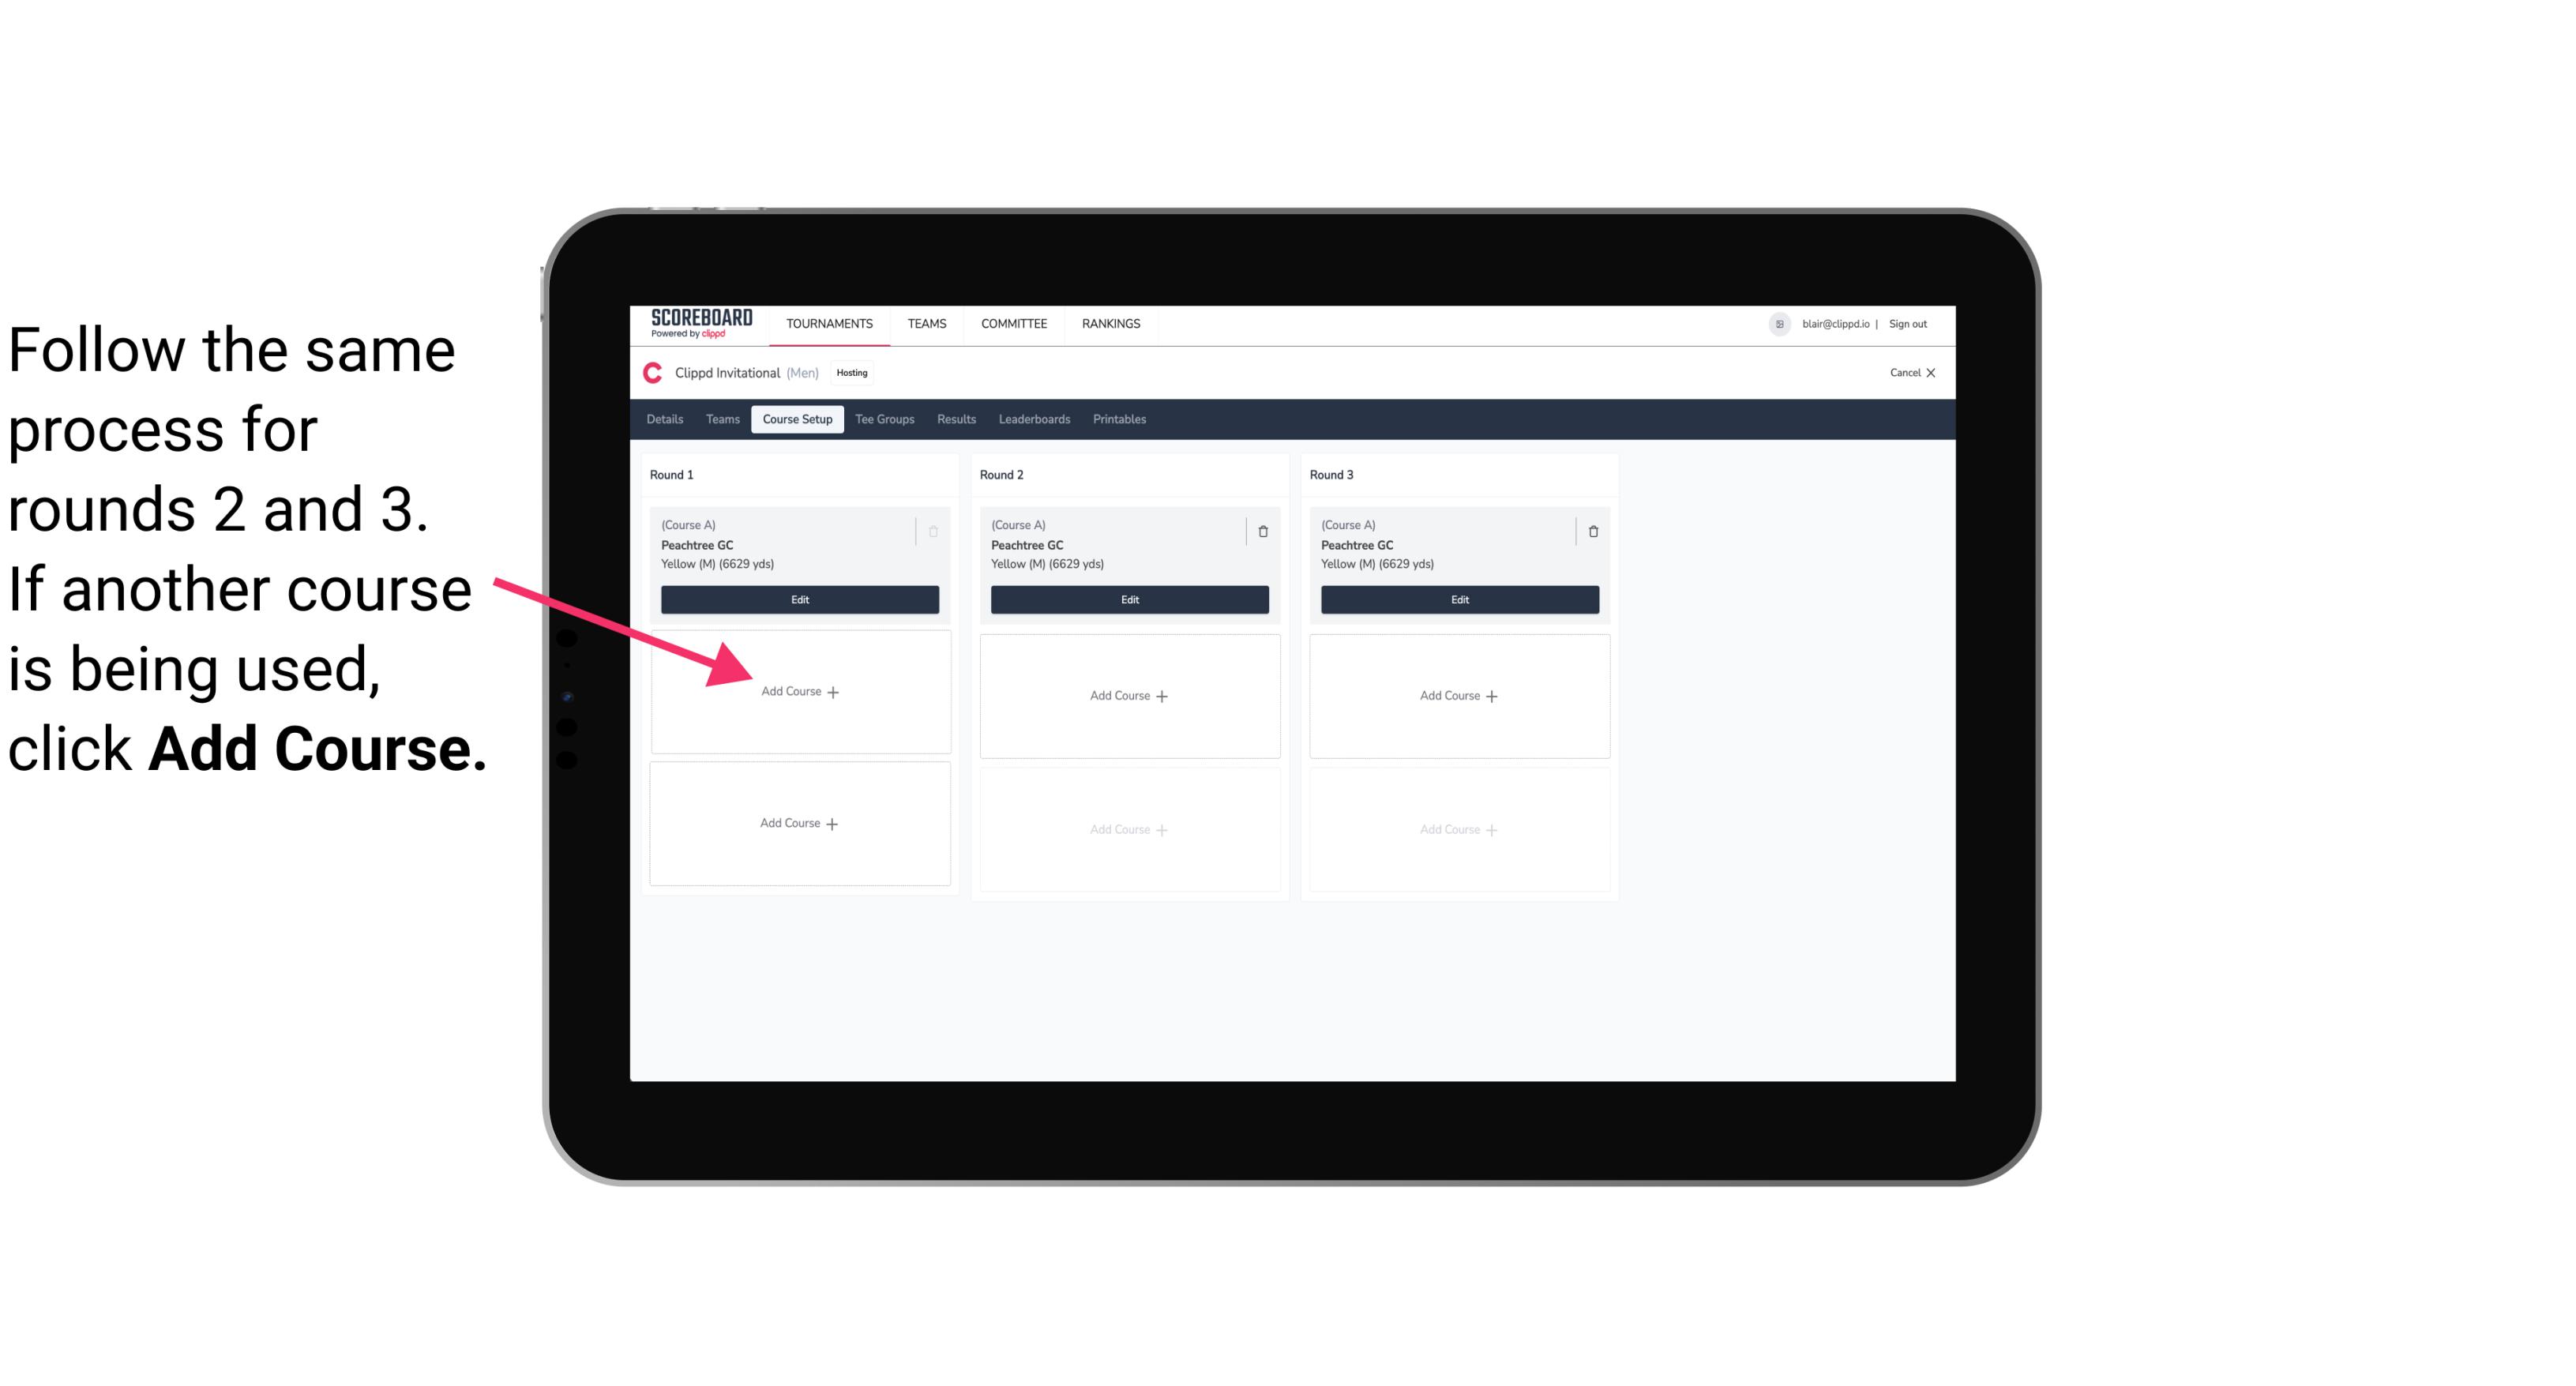This screenshot has height=1386, width=2576.
Task: Click the delete icon for Round 3 course
Action: tap(1590, 531)
